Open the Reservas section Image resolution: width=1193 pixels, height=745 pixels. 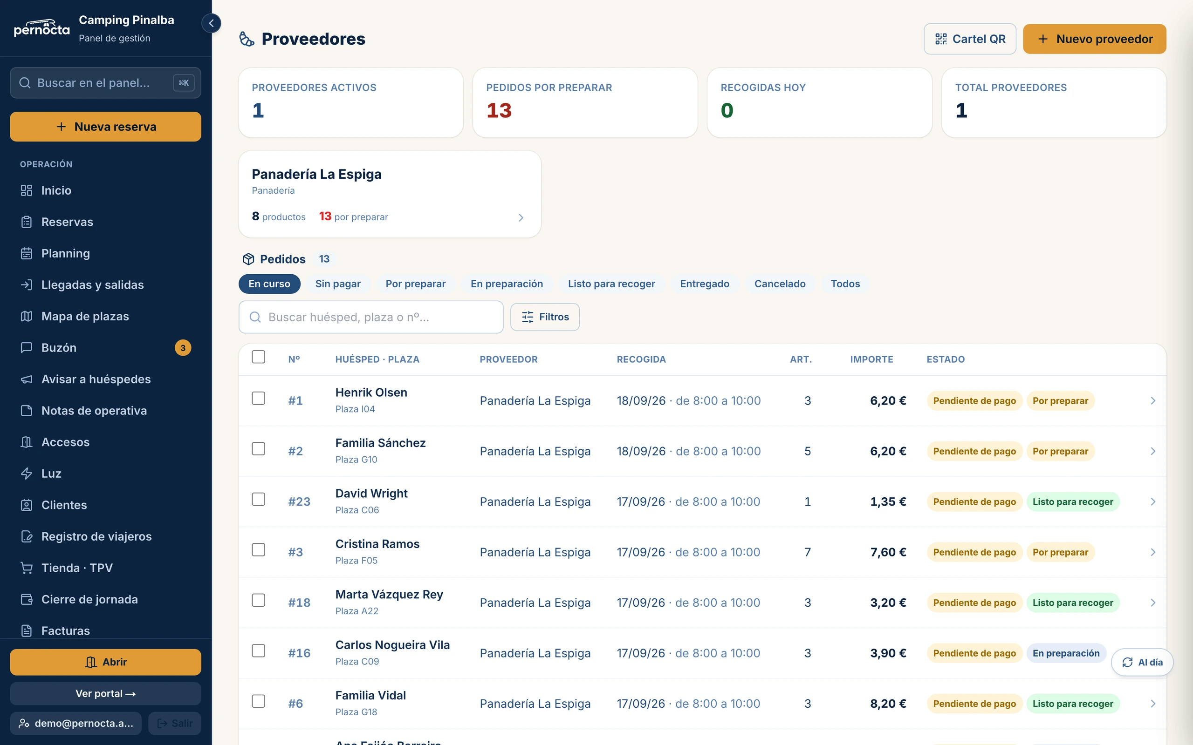105,222
